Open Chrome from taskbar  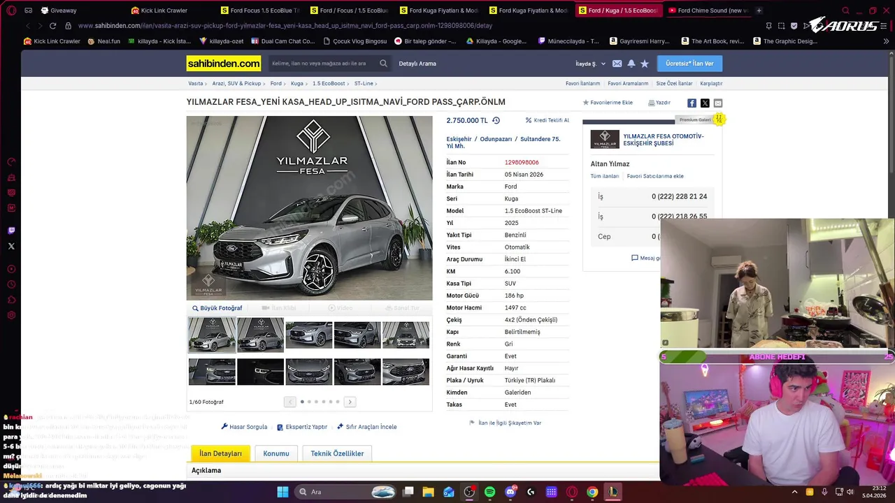pos(592,492)
